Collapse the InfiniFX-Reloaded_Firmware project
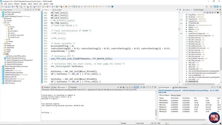This screenshot has width=222, height=125. click(1, 16)
